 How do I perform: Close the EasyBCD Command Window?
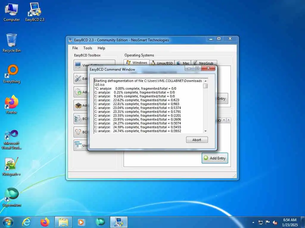click(x=208, y=68)
